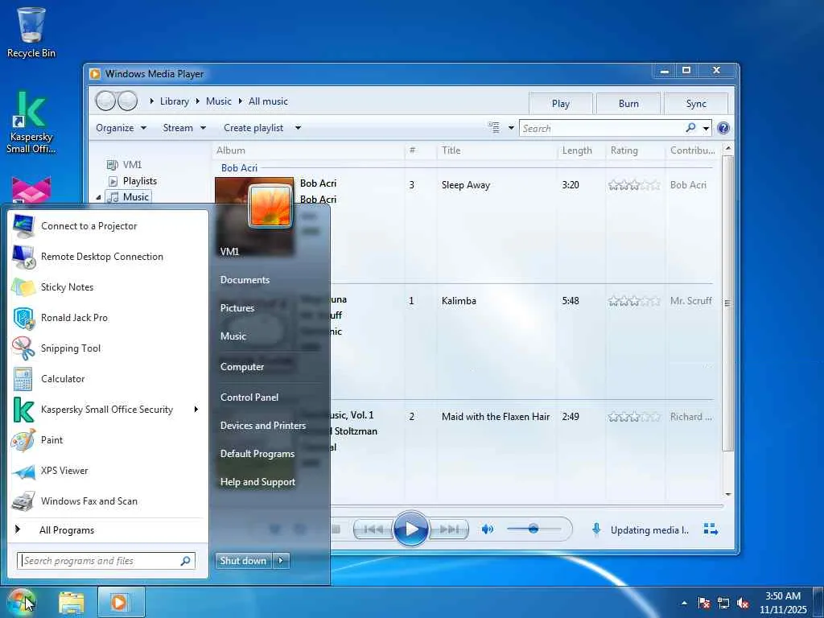
Task: Rate Sleep Away with stars
Action: point(634,185)
